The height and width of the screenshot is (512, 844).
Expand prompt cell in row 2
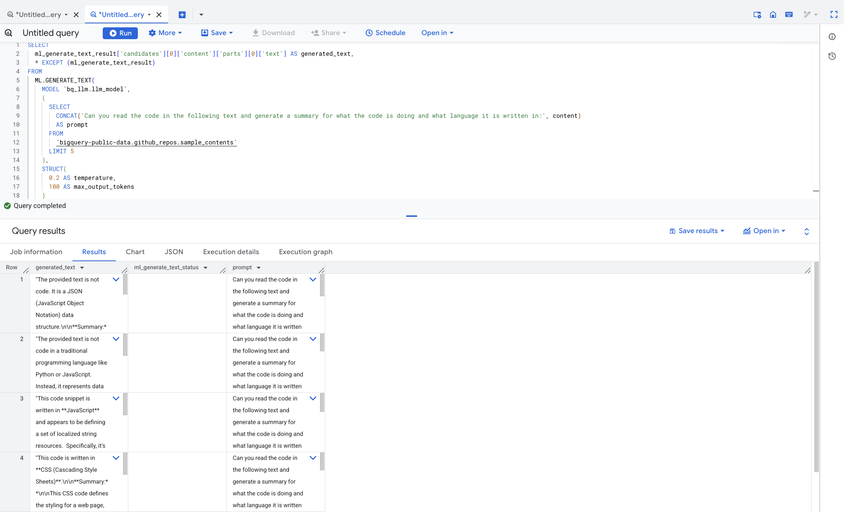click(313, 339)
